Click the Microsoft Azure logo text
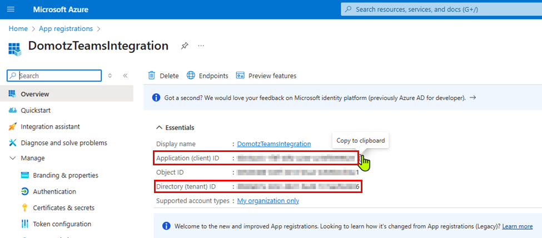 [61, 9]
